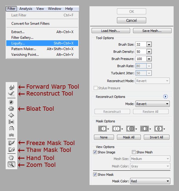Disable the Show Mask checkbox
The width and height of the screenshot is (179, 191).
[95, 174]
